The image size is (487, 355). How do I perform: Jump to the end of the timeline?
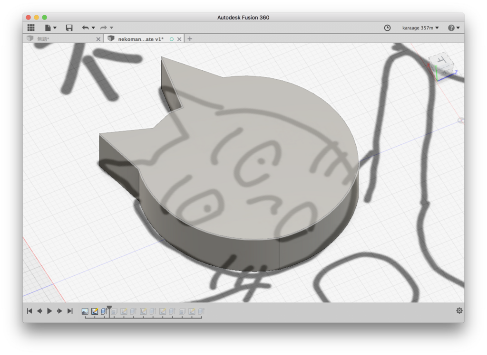[70, 311]
